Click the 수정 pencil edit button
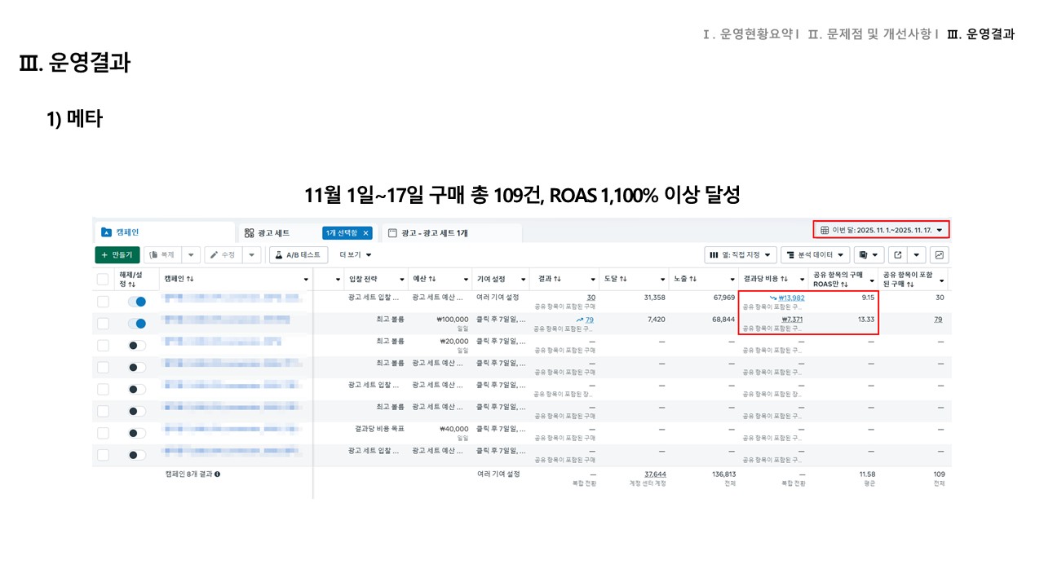Image resolution: width=1044 pixels, height=587 pixels. [x=223, y=255]
